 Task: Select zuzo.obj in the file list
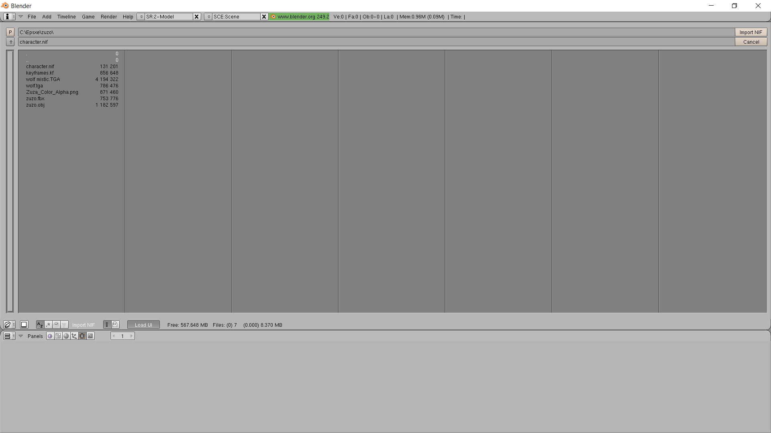[72, 105]
